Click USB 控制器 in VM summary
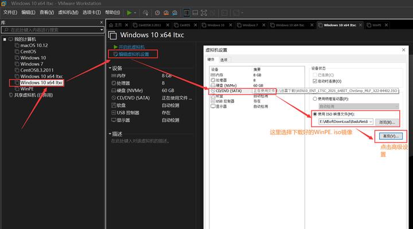Viewport: 413px width, 229px height. coord(126,113)
